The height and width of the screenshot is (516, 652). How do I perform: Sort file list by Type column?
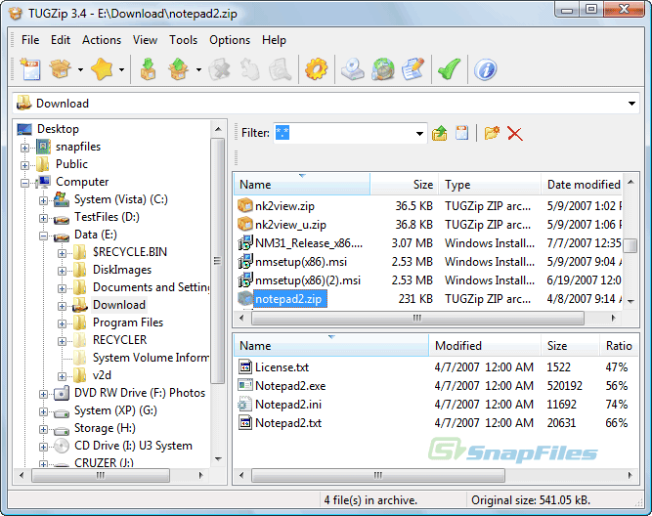tap(490, 184)
